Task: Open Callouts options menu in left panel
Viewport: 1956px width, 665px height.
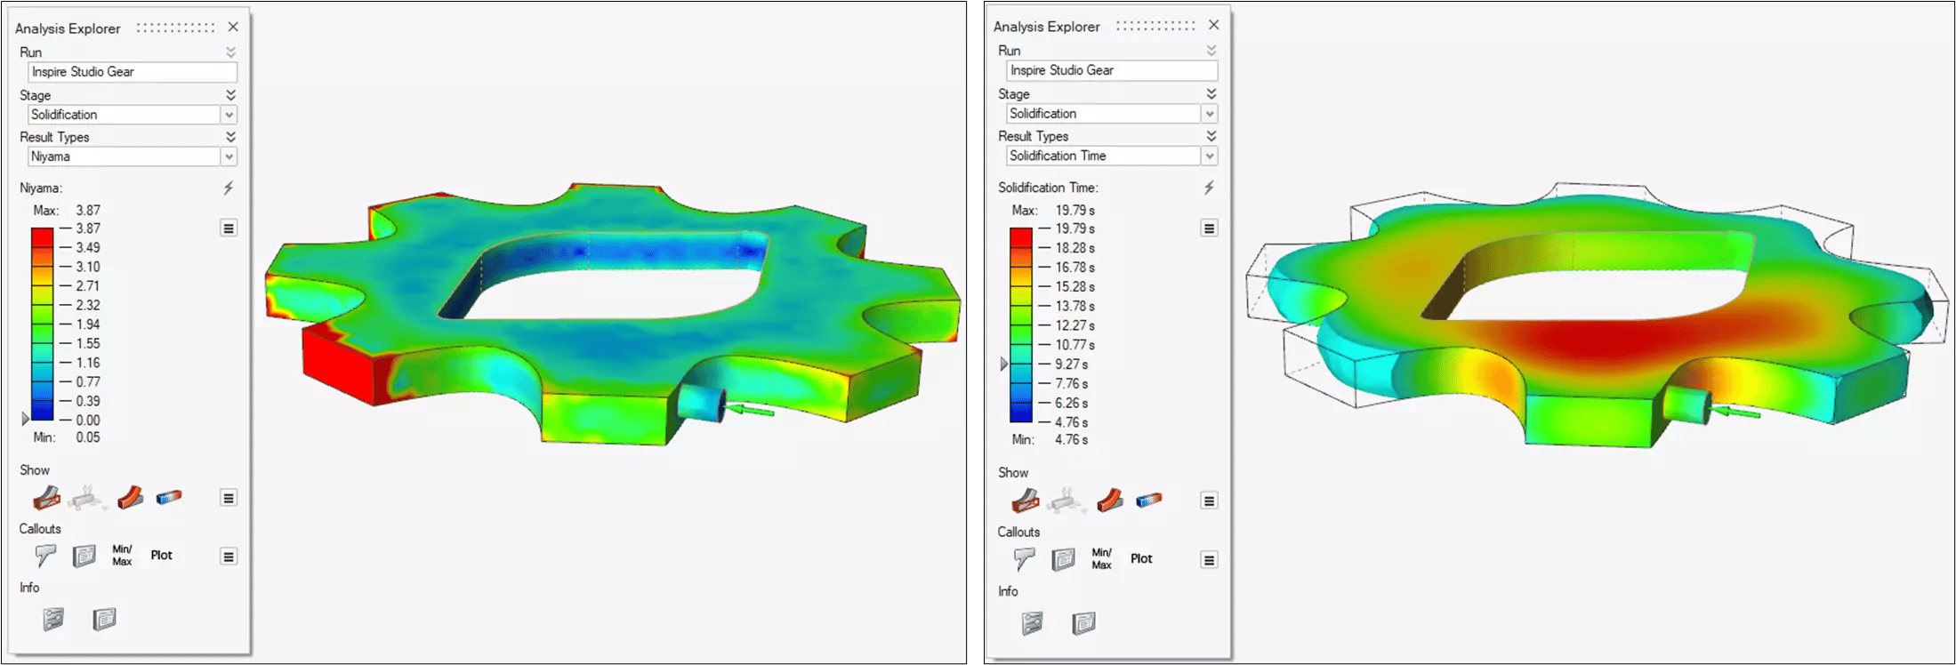Action: (229, 557)
